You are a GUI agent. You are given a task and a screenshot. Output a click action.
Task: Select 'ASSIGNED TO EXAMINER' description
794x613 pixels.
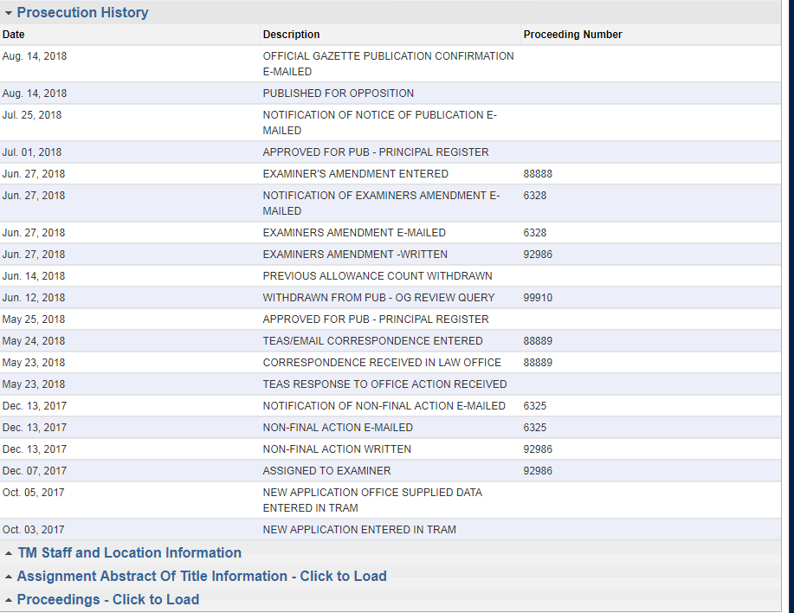coord(326,471)
